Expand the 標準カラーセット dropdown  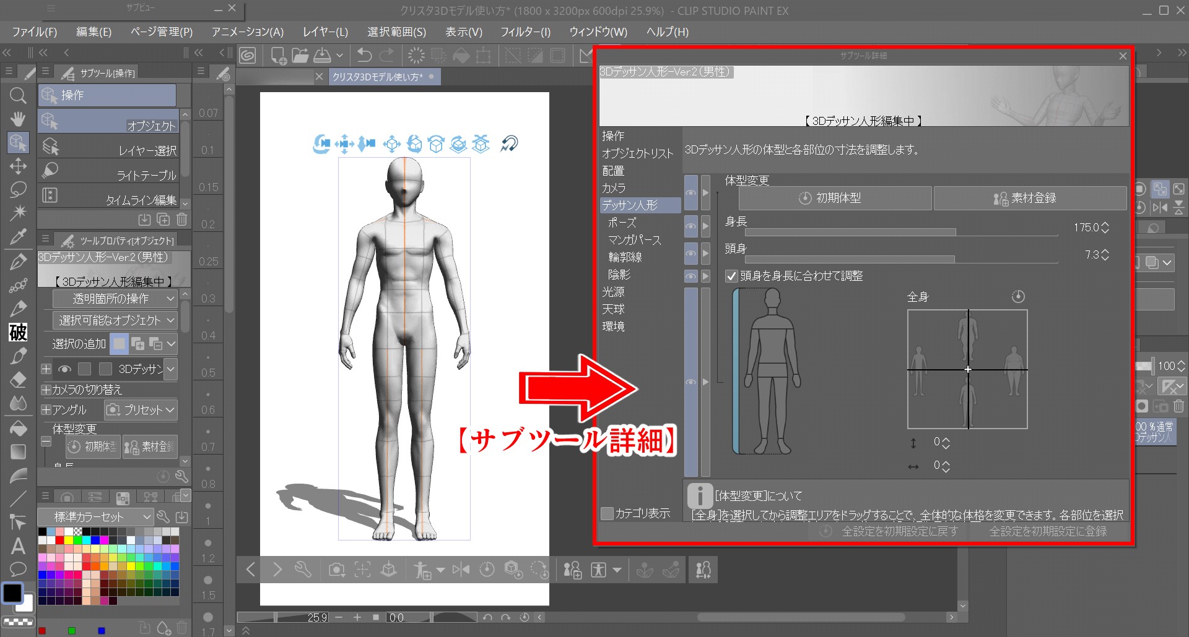(95, 516)
